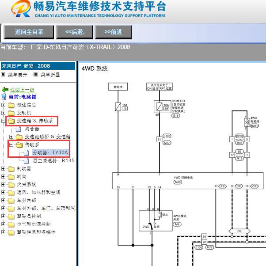Select the 约束系统 folder label
Screen dimensions: 266x266
(27, 184)
